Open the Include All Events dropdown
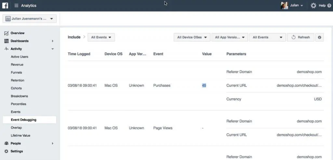 tap(101, 37)
